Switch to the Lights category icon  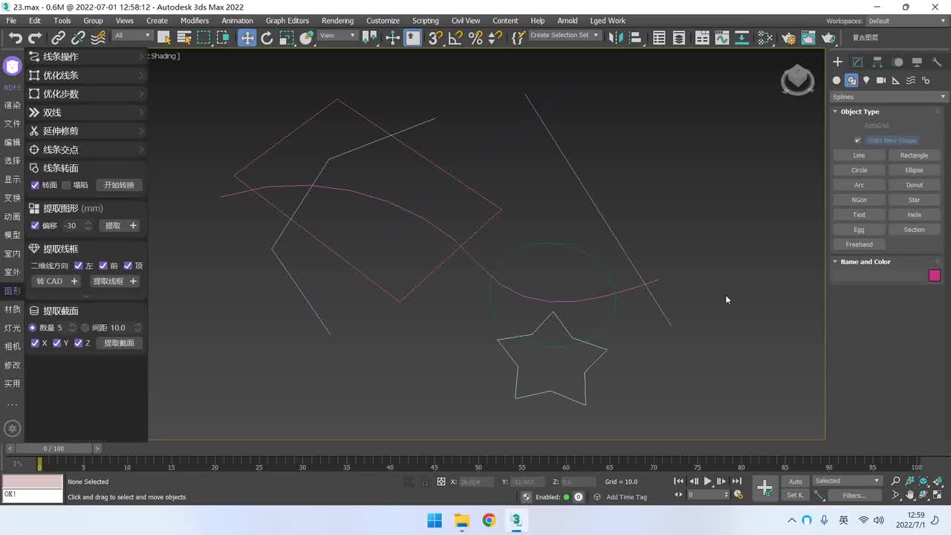pyautogui.click(x=866, y=80)
